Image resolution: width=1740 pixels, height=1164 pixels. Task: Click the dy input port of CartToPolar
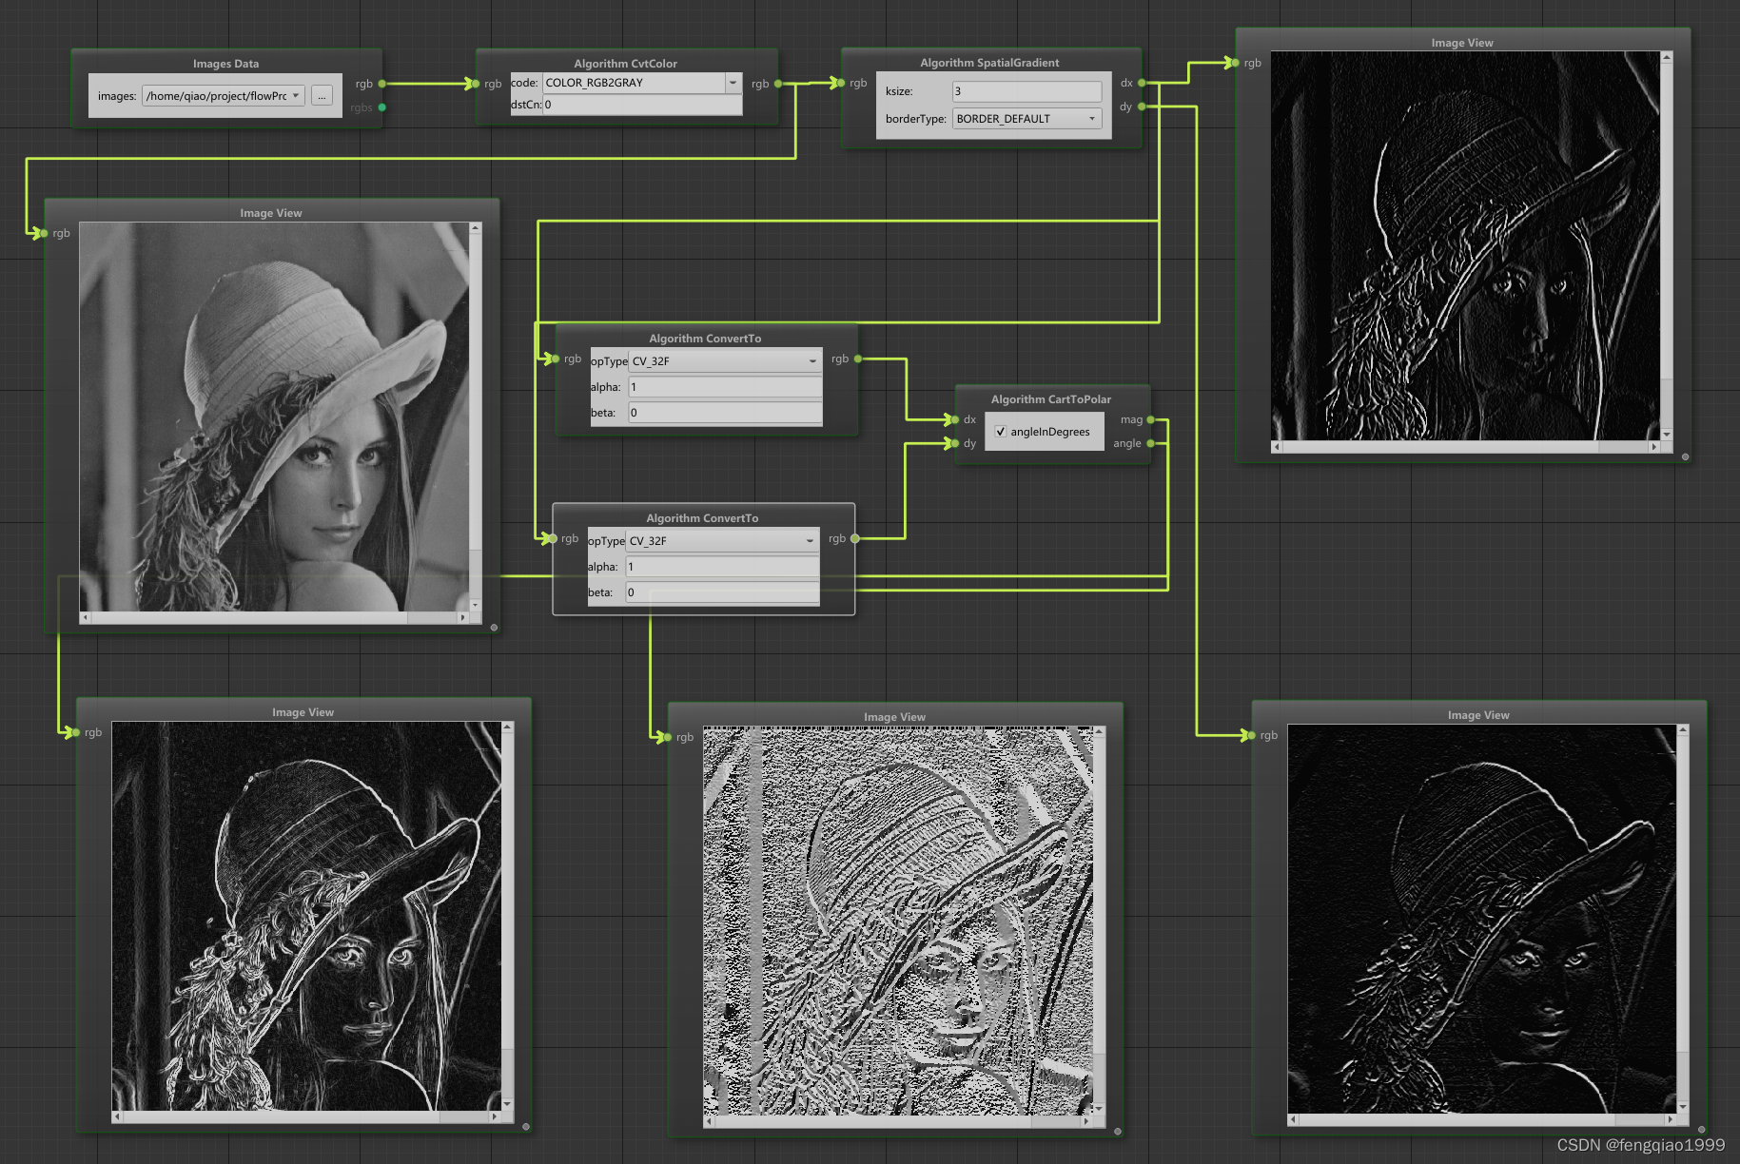[x=954, y=443]
